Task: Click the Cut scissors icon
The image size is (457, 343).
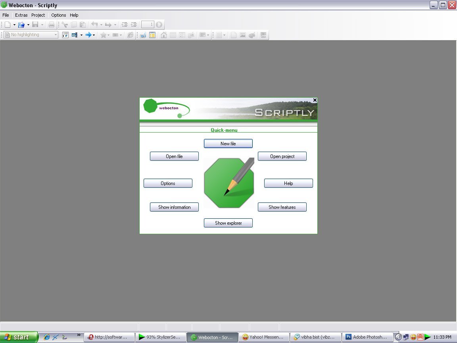Action: [65, 25]
